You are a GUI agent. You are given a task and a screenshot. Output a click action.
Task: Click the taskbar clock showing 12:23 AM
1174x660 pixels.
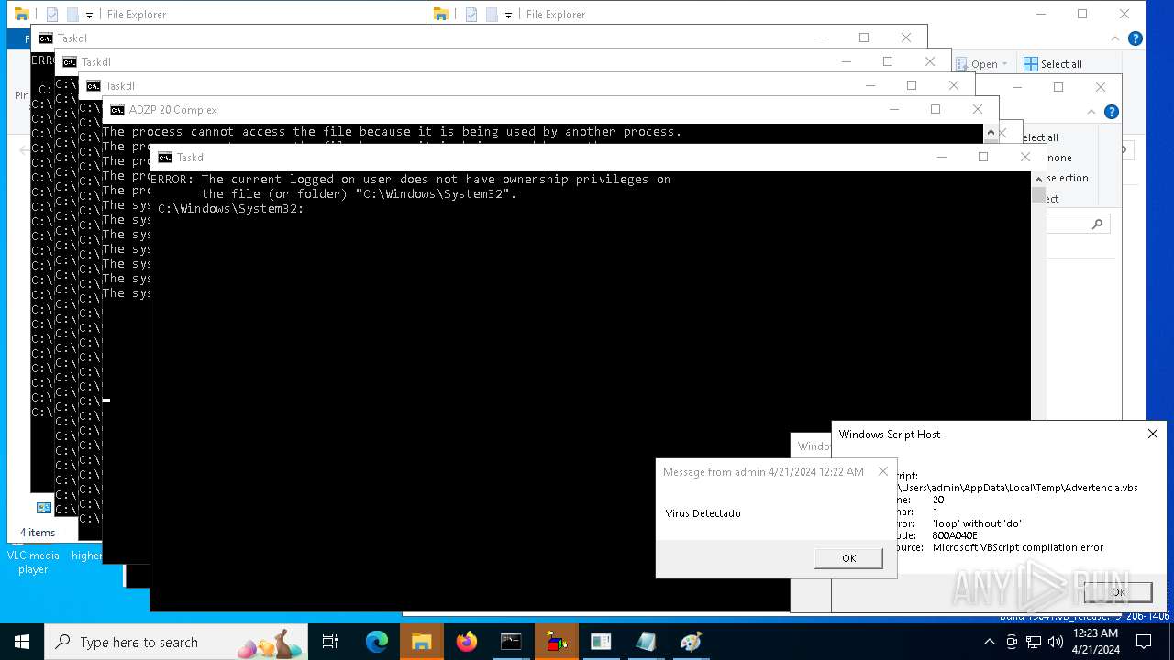pos(1095,642)
